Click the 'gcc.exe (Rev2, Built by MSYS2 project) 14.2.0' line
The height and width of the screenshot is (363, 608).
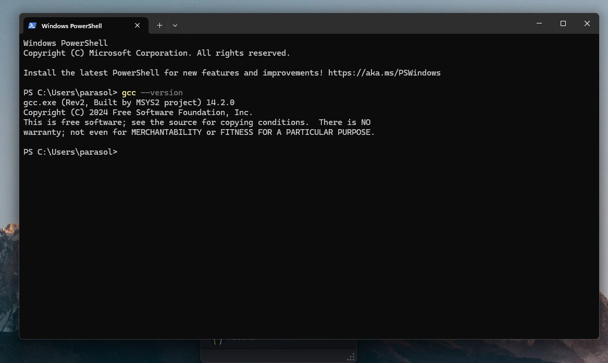click(129, 103)
